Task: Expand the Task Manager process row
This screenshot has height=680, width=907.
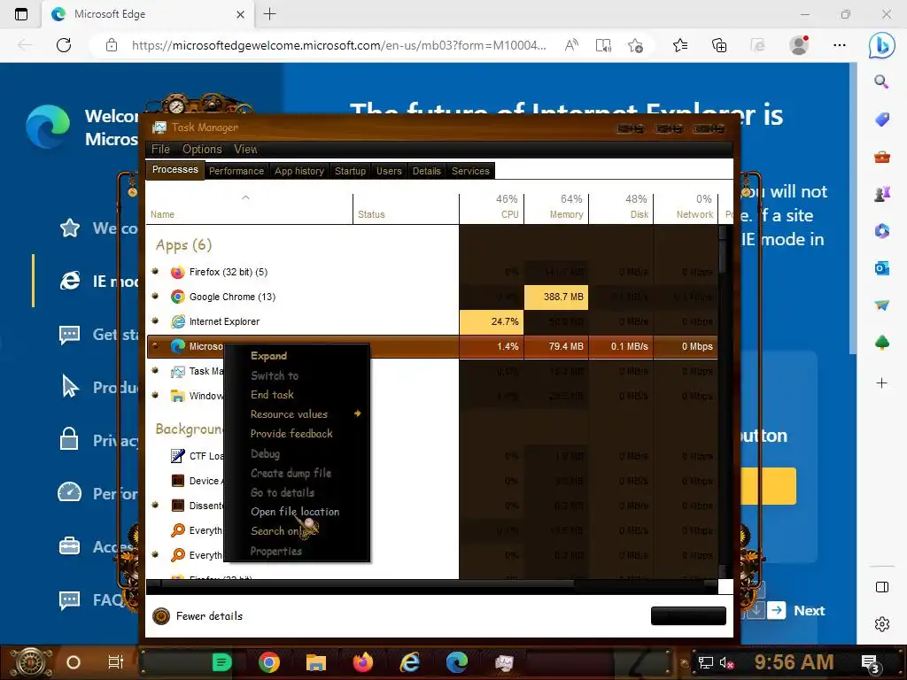Action: click(x=155, y=371)
